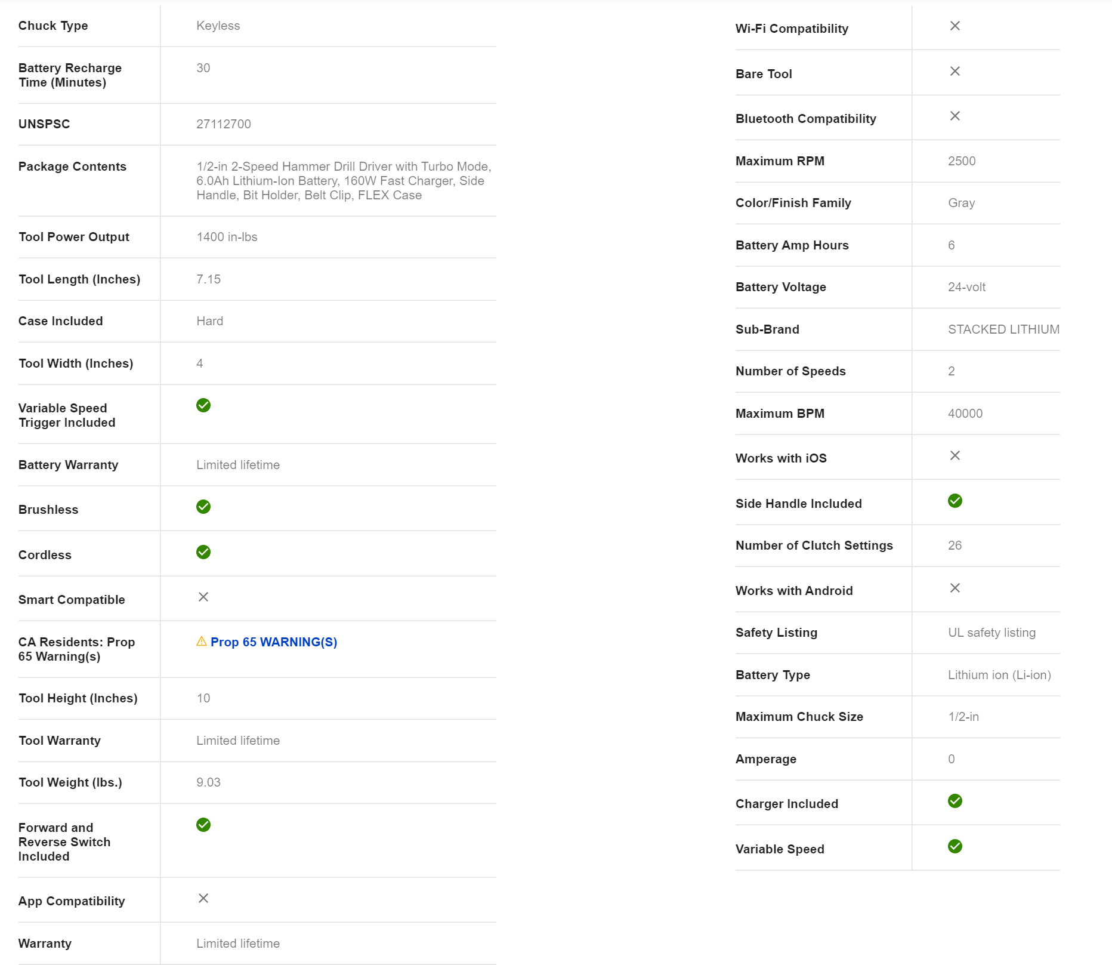The width and height of the screenshot is (1112, 965).
Task: Click the STACKED LITHIUM sub-brand value
Action: click(x=1003, y=329)
